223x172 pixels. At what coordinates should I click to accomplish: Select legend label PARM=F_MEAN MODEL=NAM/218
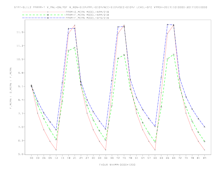[87, 15]
